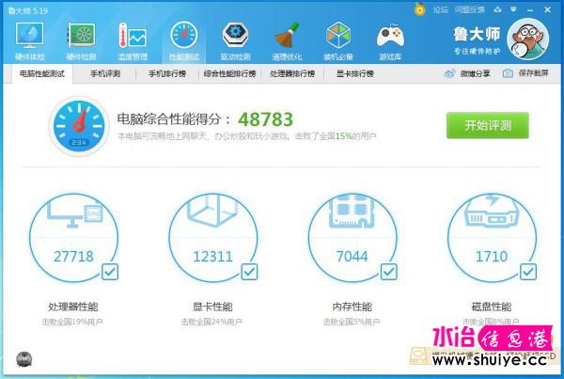The height and width of the screenshot is (379, 564).
Task: Click the 鲁大师 avatar picture
Action: point(529,39)
